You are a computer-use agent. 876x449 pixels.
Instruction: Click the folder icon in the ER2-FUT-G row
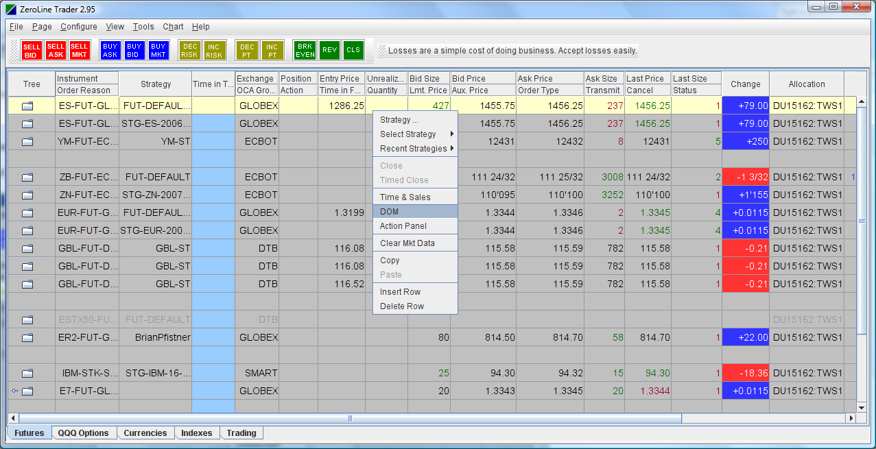[x=27, y=338]
